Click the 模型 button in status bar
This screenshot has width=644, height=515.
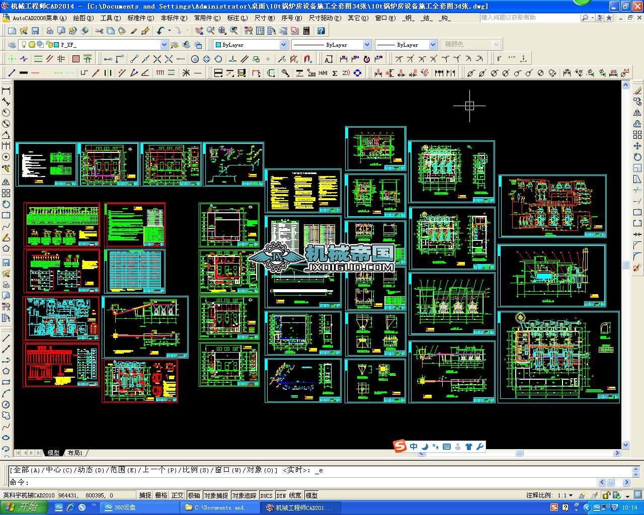tap(311, 495)
